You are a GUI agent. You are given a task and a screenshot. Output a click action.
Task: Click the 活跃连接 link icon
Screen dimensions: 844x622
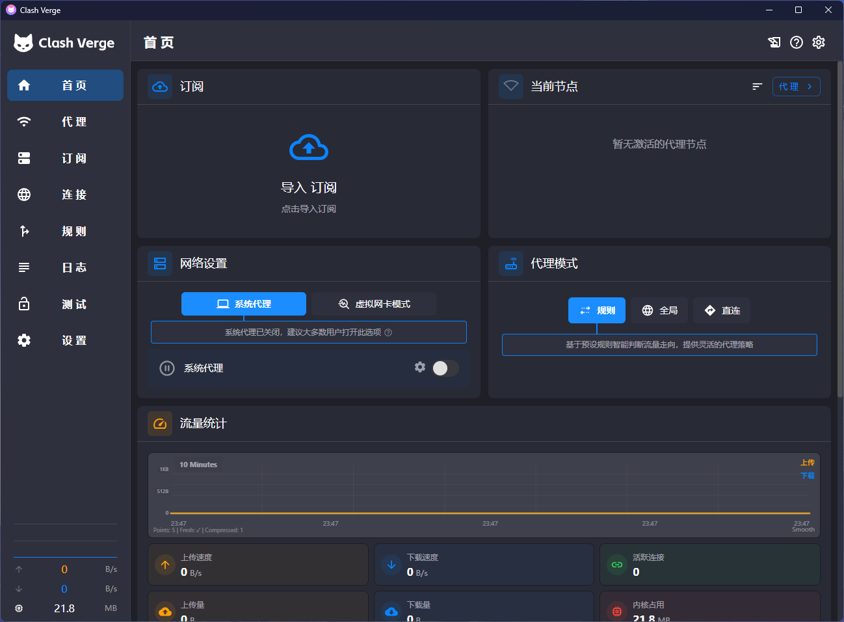click(617, 565)
